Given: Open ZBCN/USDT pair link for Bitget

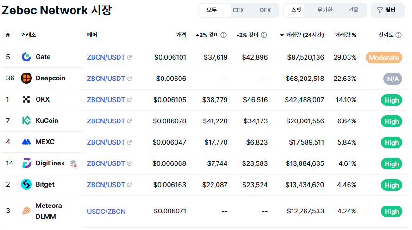Looking at the screenshot, I should 106,185.
